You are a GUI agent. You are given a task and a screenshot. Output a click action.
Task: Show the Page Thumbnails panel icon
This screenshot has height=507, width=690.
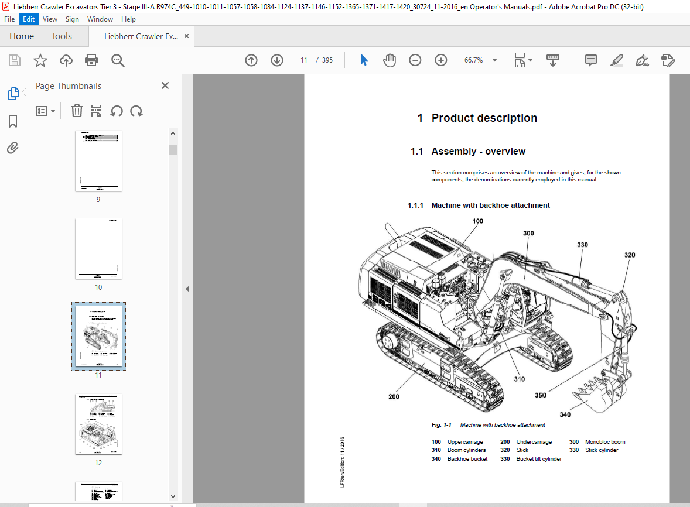coord(13,93)
